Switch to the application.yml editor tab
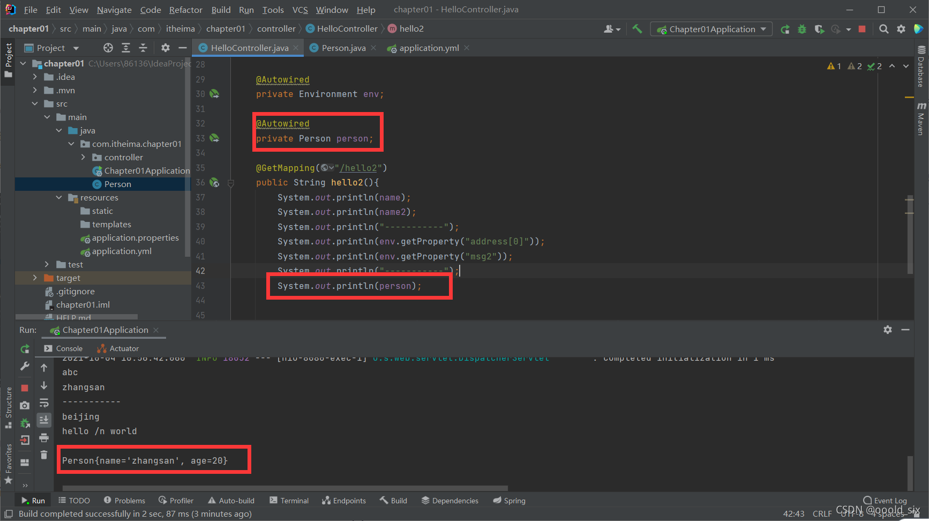Image resolution: width=929 pixels, height=521 pixels. pyautogui.click(x=429, y=48)
